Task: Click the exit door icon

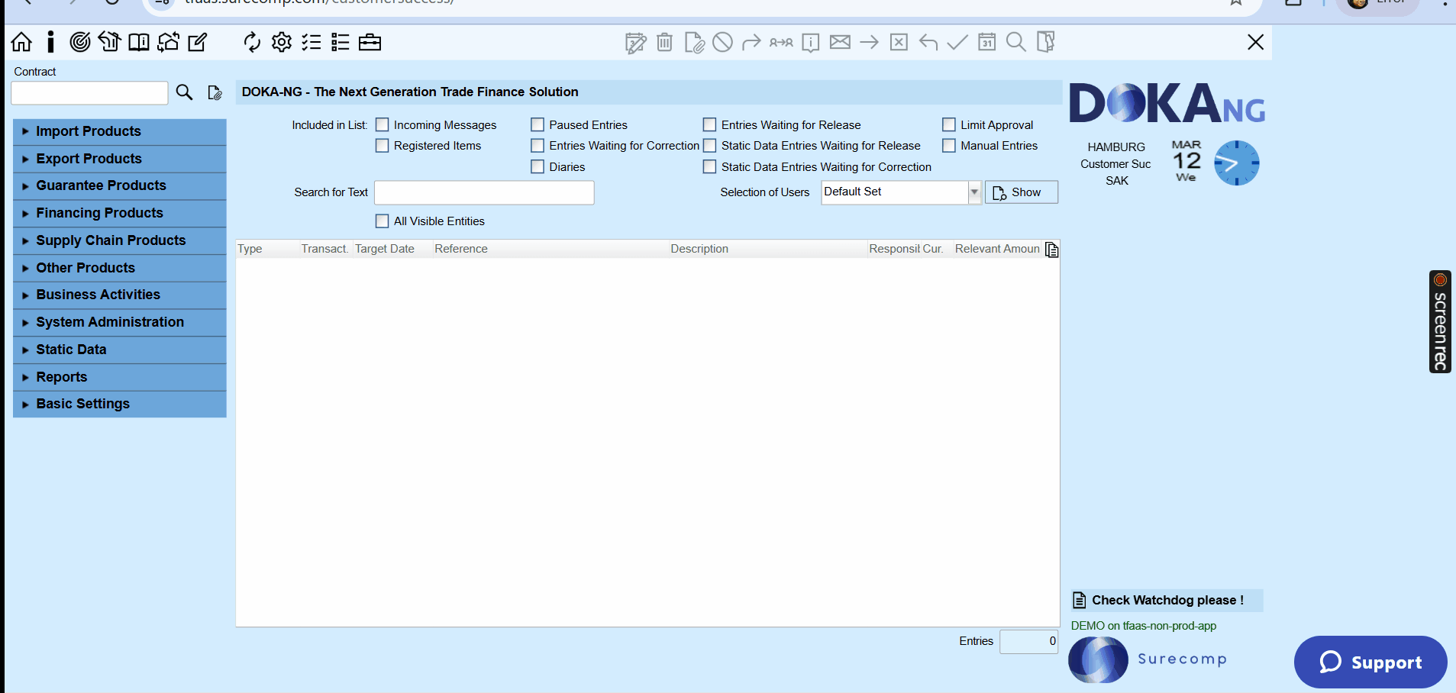Action: [1046, 42]
